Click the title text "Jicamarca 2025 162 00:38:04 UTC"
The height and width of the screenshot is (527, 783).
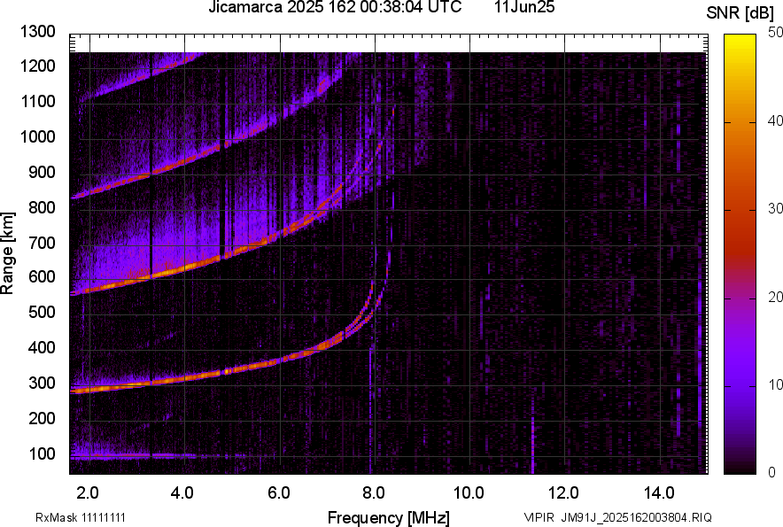coord(335,6)
